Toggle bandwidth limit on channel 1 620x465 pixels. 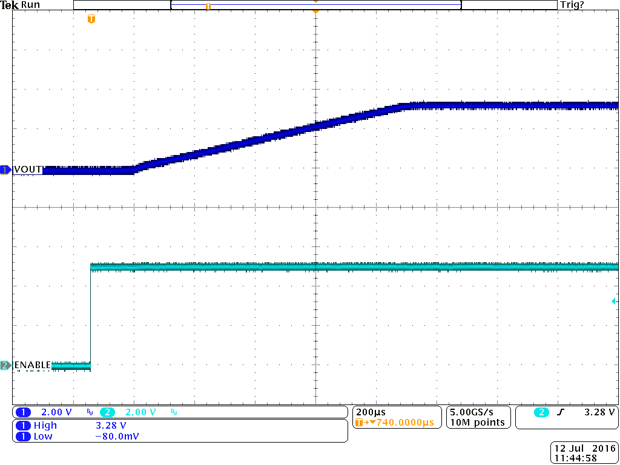pyautogui.click(x=88, y=412)
